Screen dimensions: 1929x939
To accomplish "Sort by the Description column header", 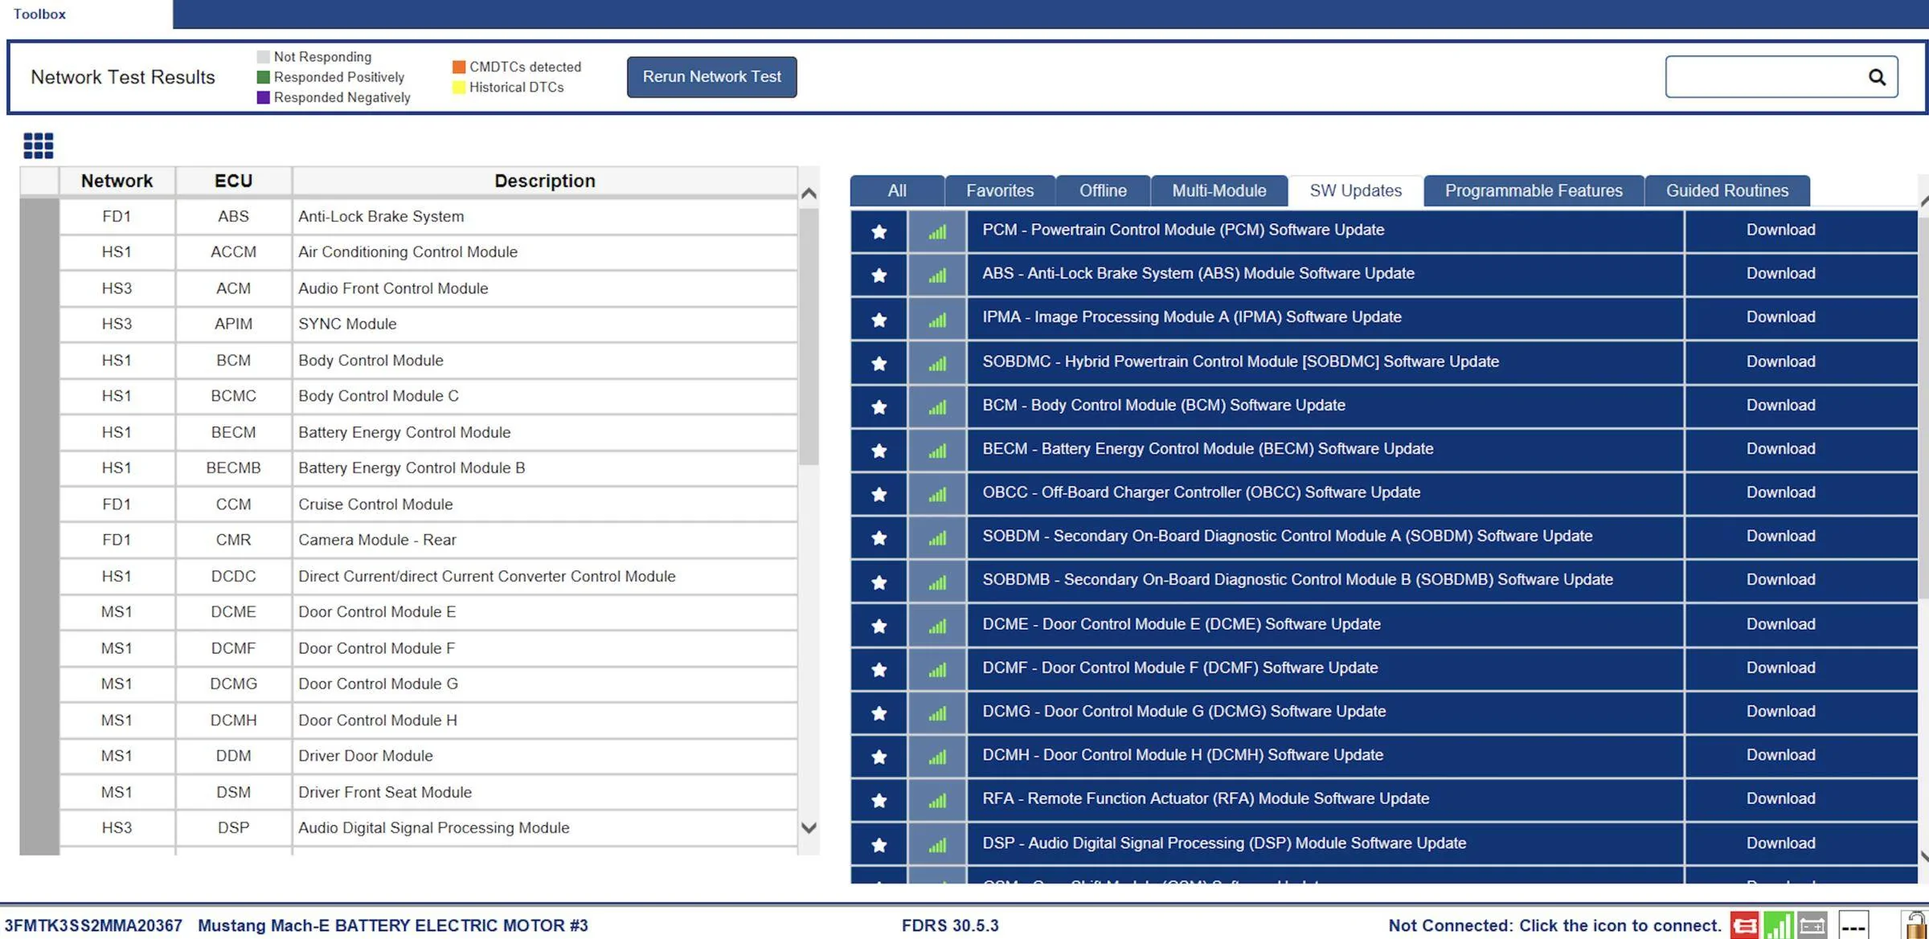I will 545,182.
